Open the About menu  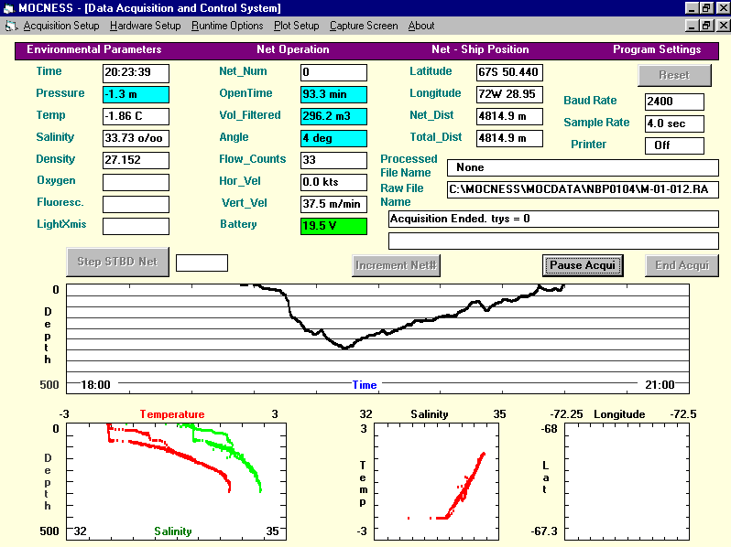click(x=421, y=26)
